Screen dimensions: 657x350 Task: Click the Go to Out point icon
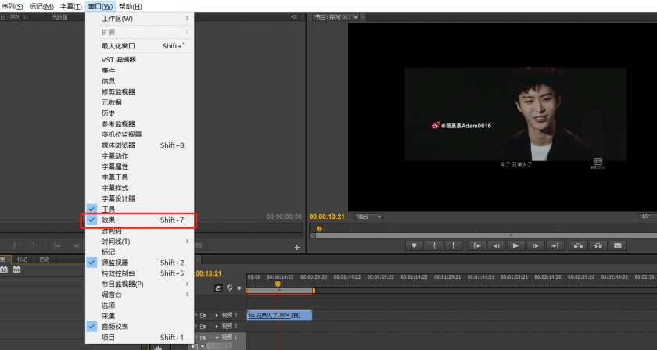(x=555, y=245)
